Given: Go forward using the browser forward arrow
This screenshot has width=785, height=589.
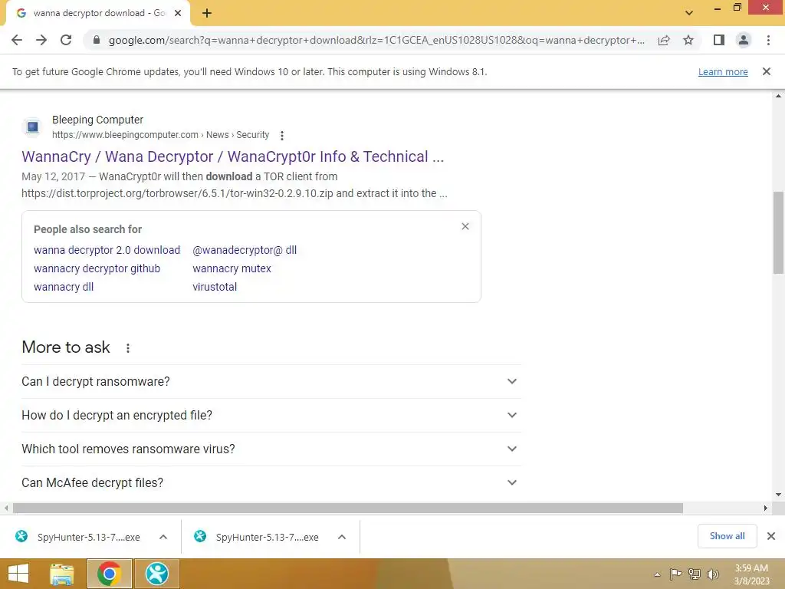Looking at the screenshot, I should 41,40.
